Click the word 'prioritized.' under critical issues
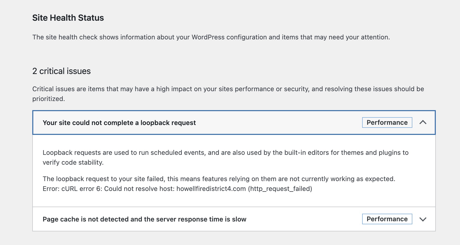The height and width of the screenshot is (245, 460). click(x=48, y=99)
